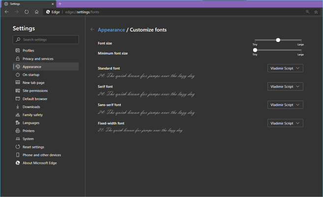Open Privacy and services section

coord(46,59)
